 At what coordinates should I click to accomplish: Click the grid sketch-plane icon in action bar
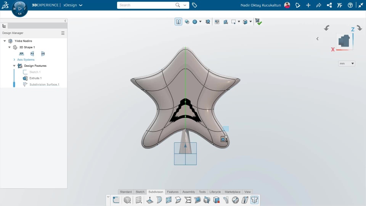click(x=116, y=200)
